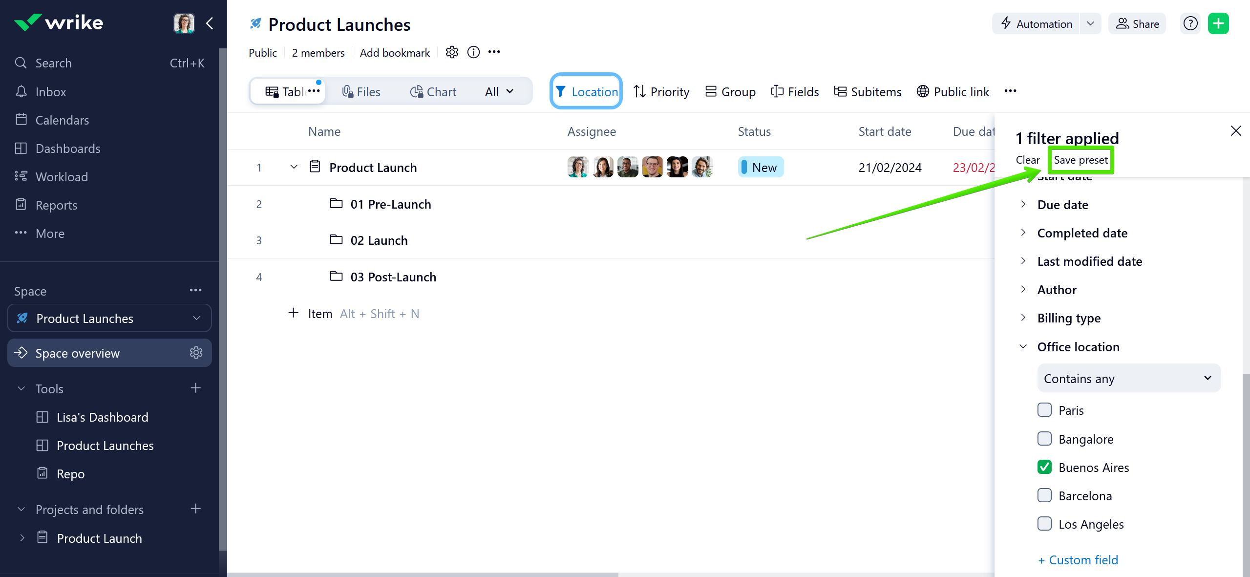This screenshot has height=577, width=1250.
Task: Collapse the Product Launch row chevron
Action: [x=294, y=167]
